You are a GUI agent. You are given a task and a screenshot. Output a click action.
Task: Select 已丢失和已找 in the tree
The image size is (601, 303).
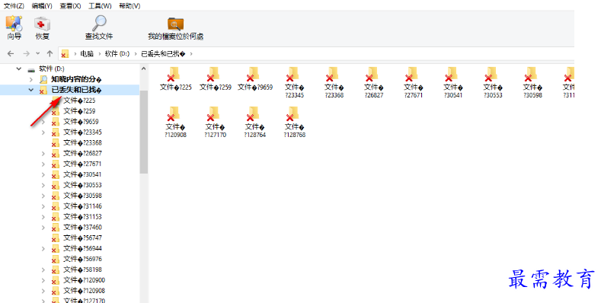tap(76, 90)
